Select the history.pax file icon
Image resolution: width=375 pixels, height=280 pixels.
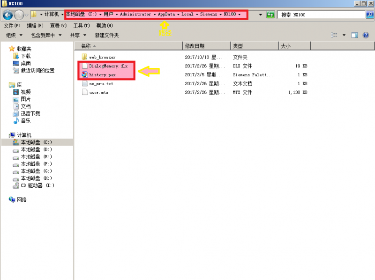[85, 74]
